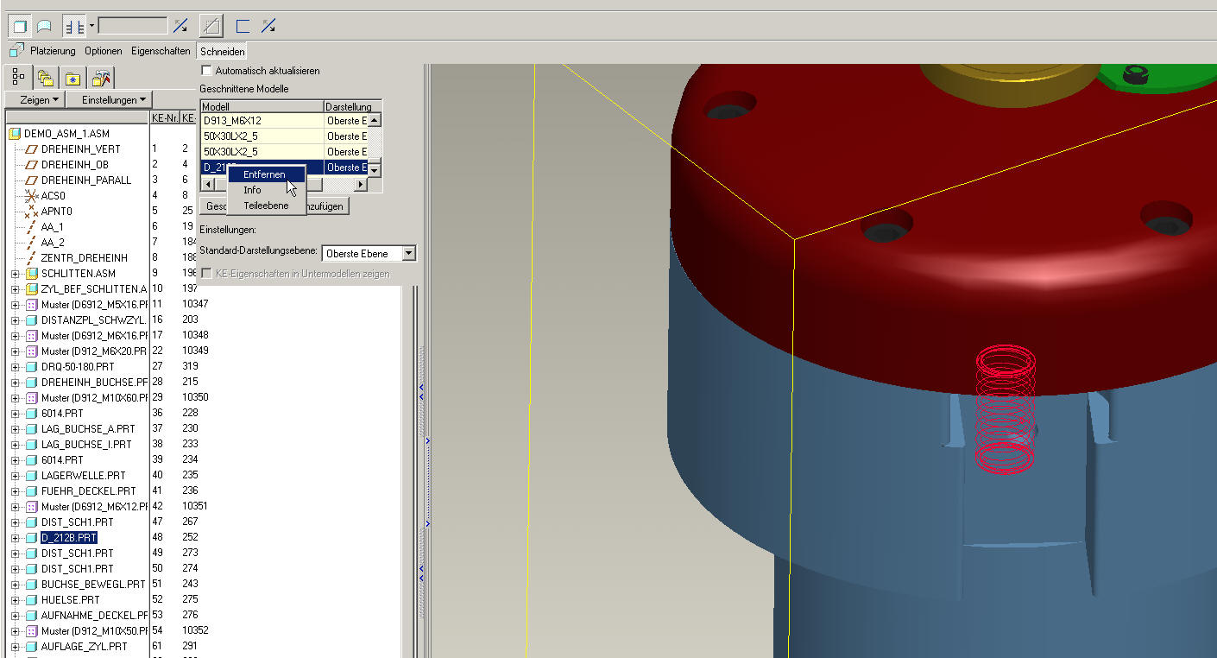Image resolution: width=1217 pixels, height=658 pixels.
Task: Click the depth option icon beside the value field
Action: pos(73,27)
